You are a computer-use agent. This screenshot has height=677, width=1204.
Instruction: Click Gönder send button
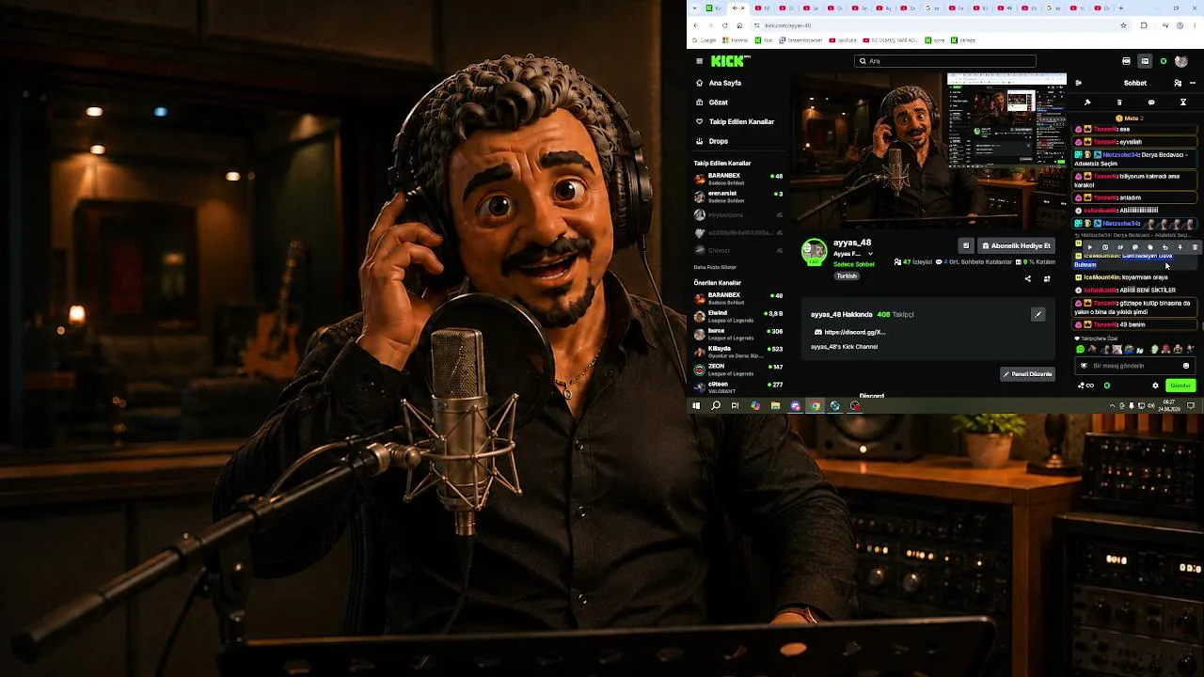1180,386
